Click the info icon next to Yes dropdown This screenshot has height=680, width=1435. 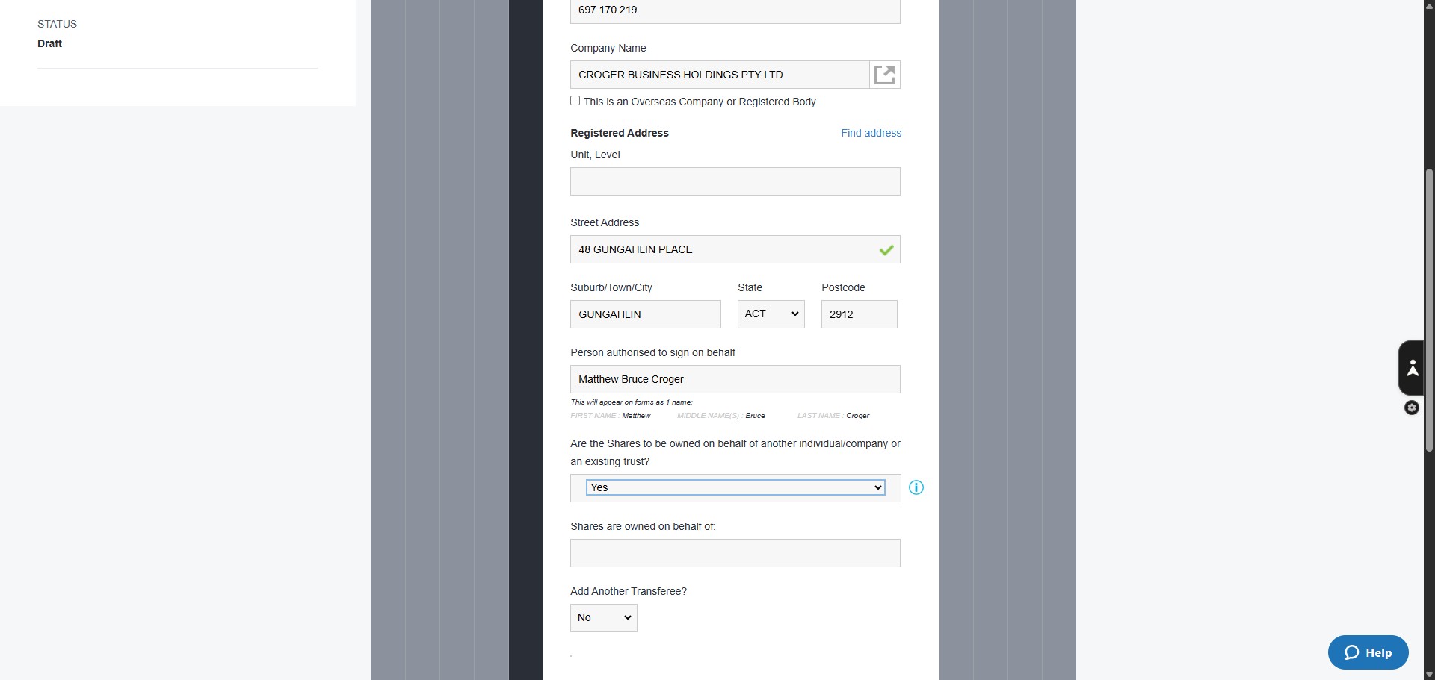[916, 487]
